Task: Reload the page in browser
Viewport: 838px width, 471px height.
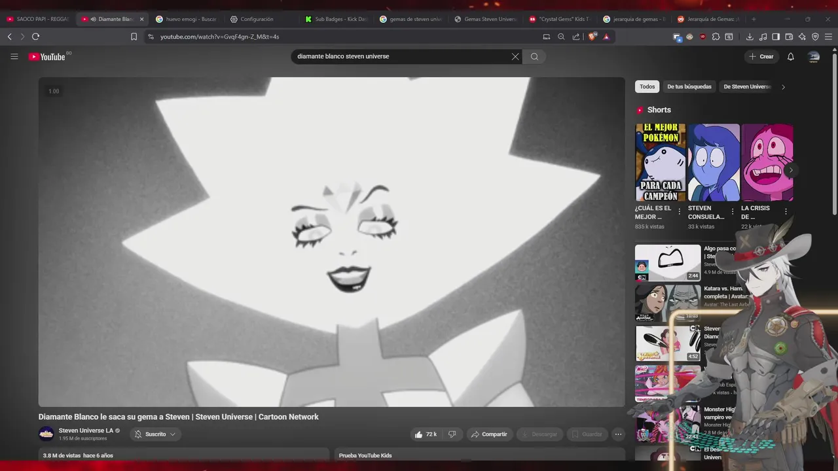Action: pos(35,37)
